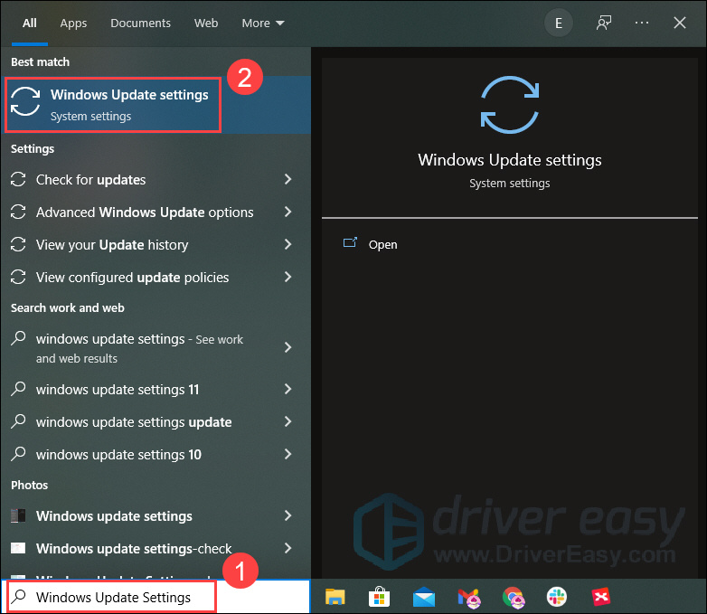Switch to the Documents tab
The height and width of the screenshot is (614, 707).
pyautogui.click(x=140, y=23)
